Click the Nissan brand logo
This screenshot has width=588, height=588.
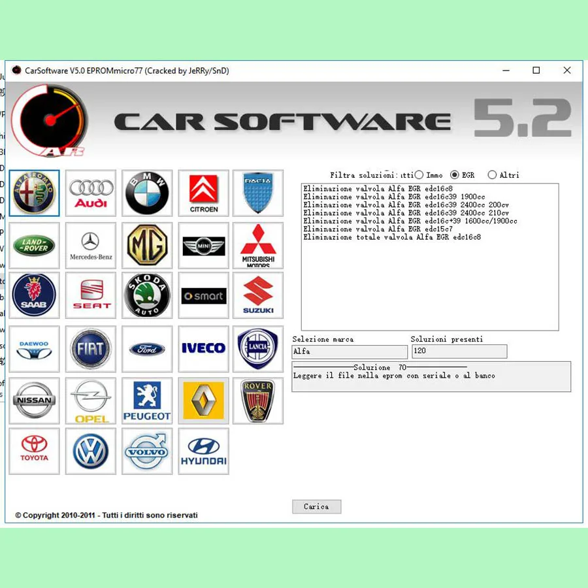(x=34, y=401)
